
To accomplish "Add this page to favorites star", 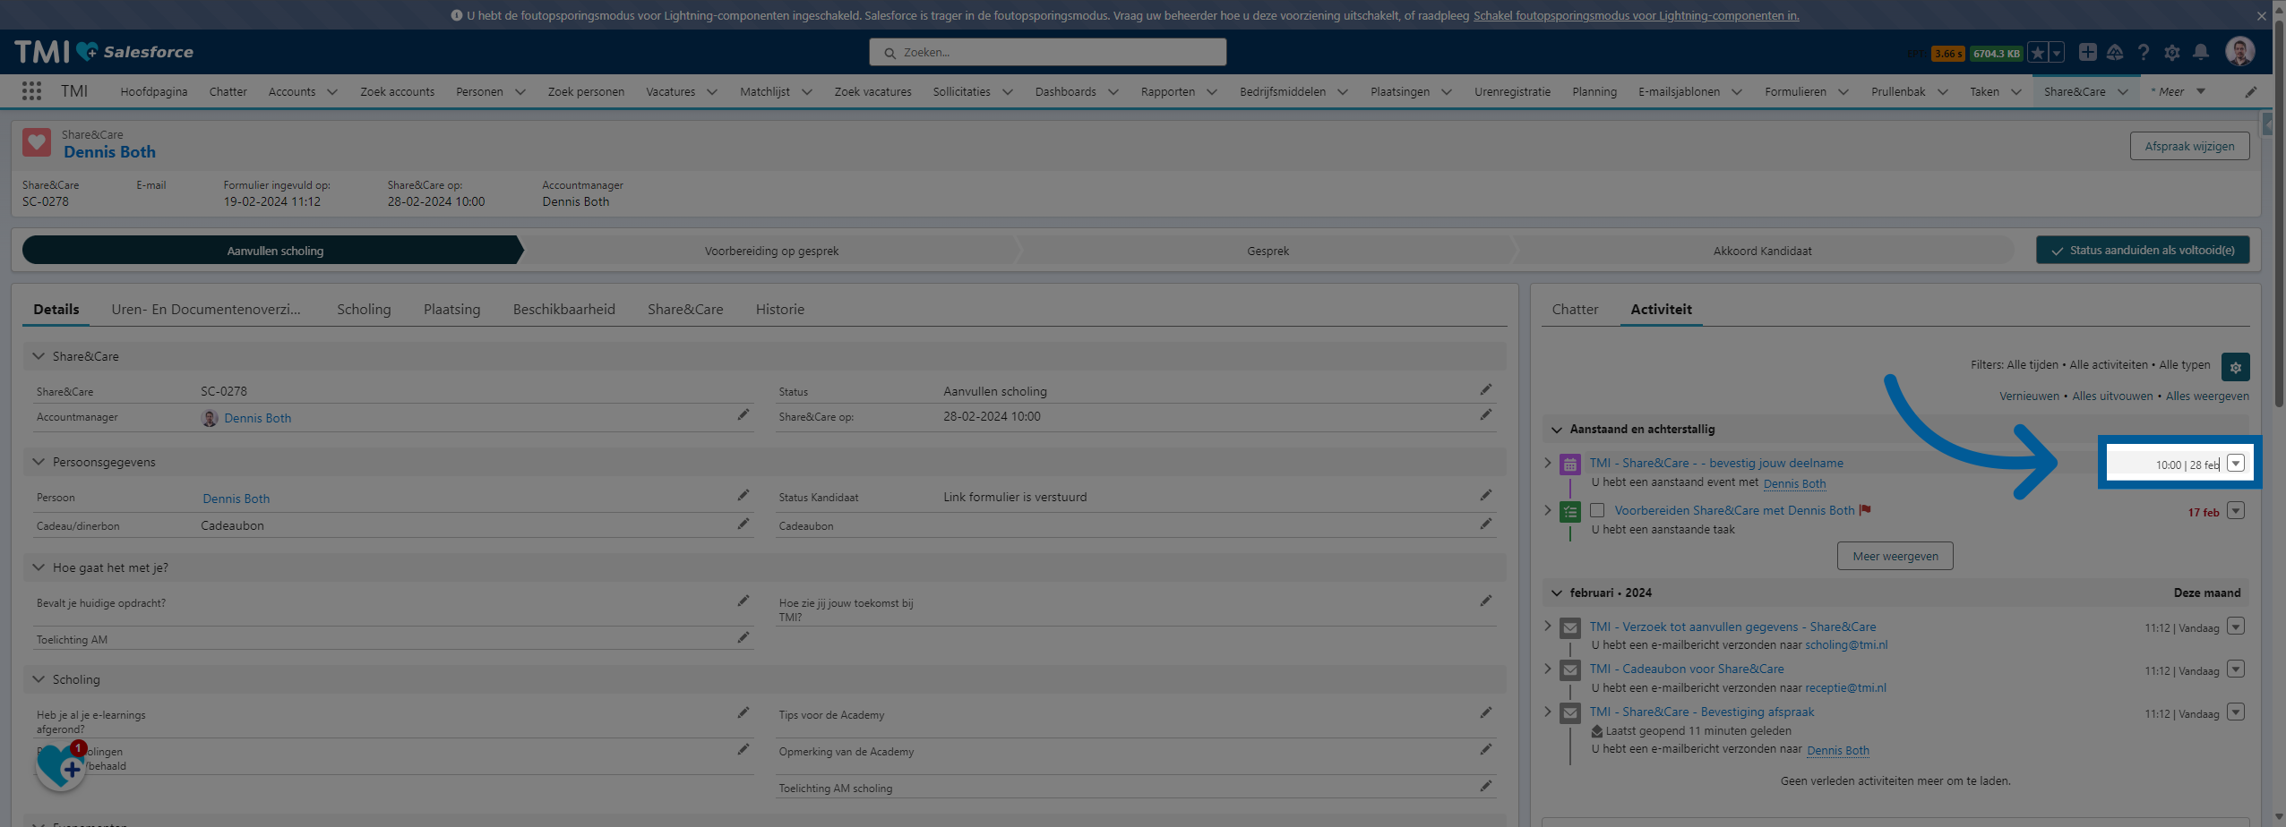I will click(2037, 53).
